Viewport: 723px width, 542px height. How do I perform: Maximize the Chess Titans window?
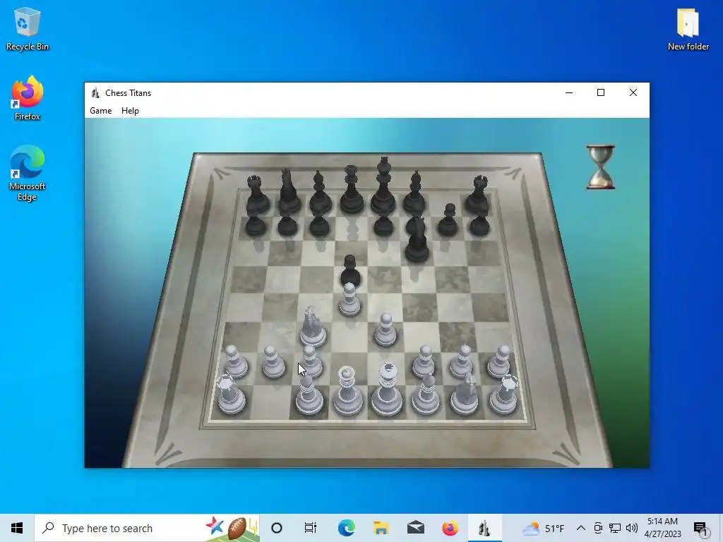point(601,92)
